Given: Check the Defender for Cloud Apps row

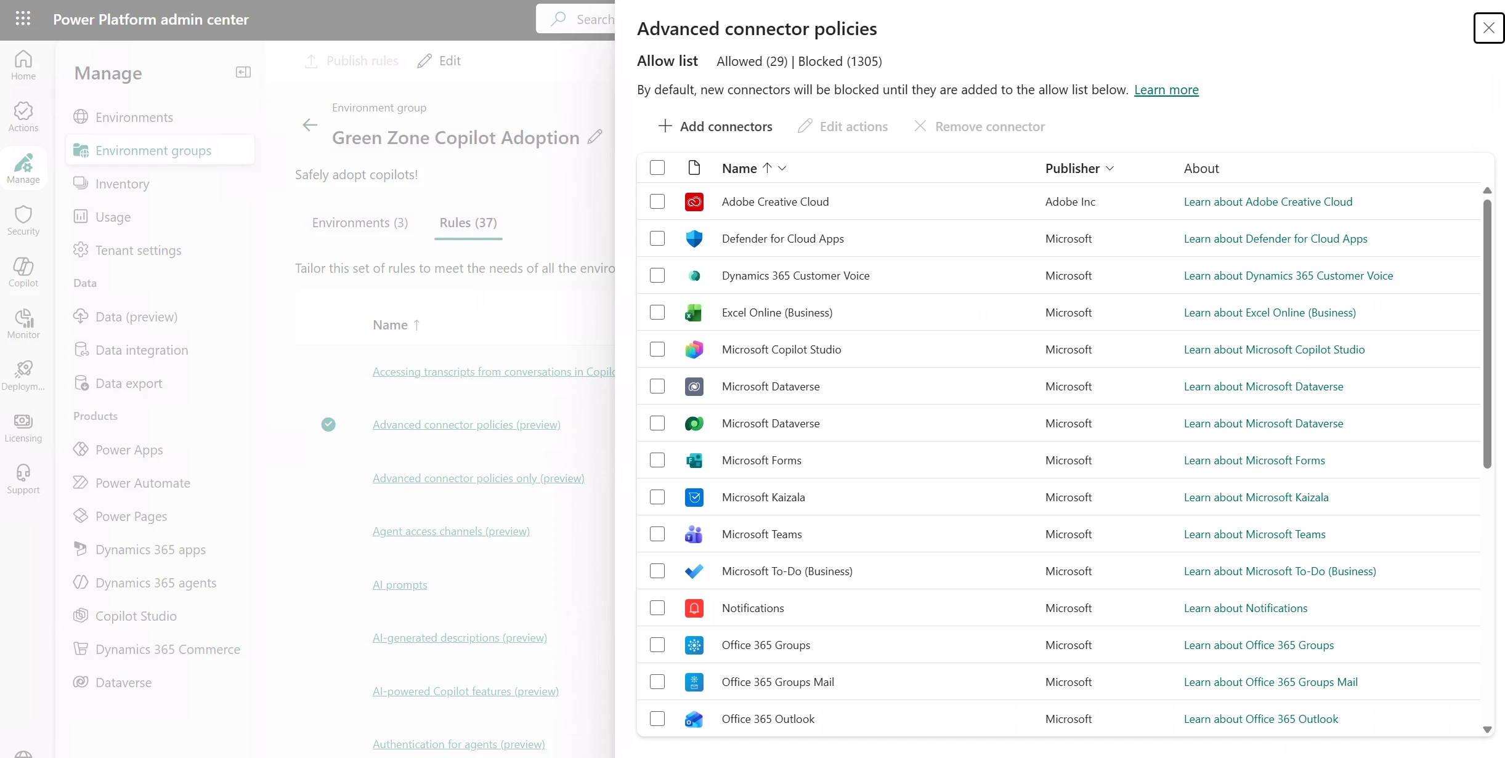Looking at the screenshot, I should pos(657,238).
